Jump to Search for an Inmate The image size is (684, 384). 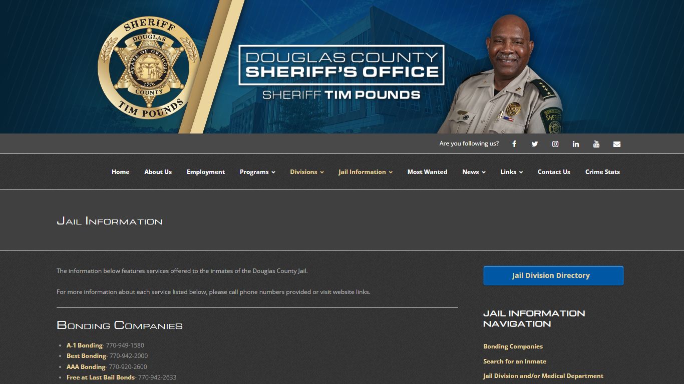point(515,361)
